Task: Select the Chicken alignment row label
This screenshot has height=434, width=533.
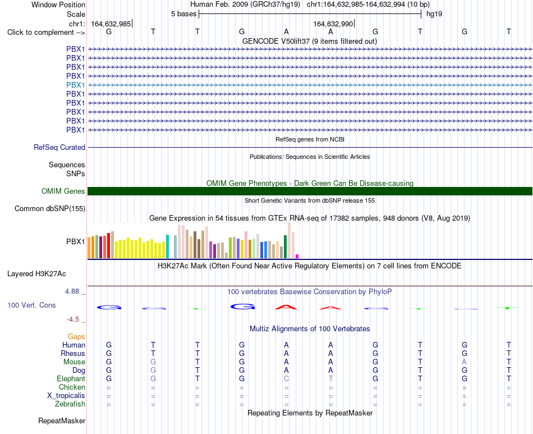Action: click(72, 387)
